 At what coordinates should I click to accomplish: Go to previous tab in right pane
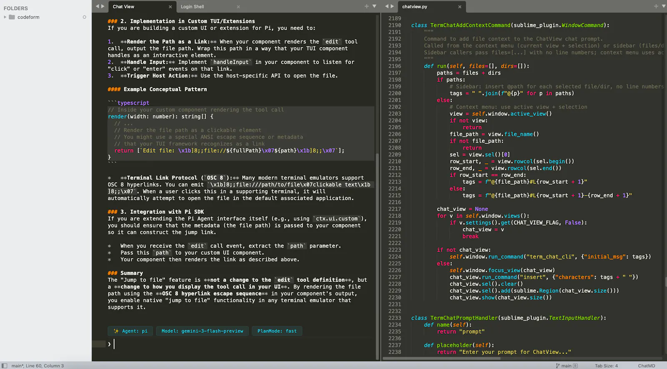click(387, 6)
